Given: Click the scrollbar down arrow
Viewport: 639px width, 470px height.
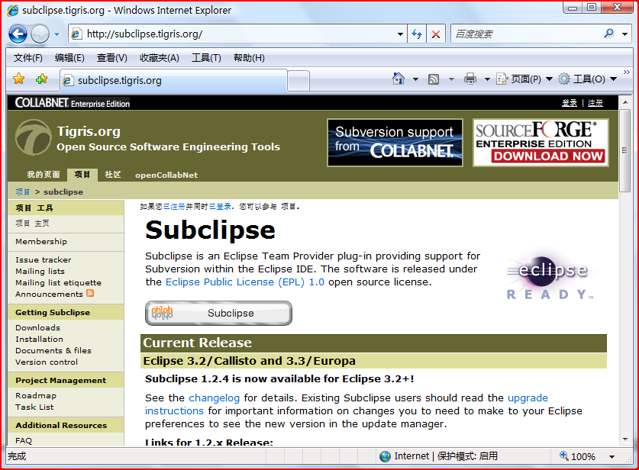Looking at the screenshot, I should (624, 439).
